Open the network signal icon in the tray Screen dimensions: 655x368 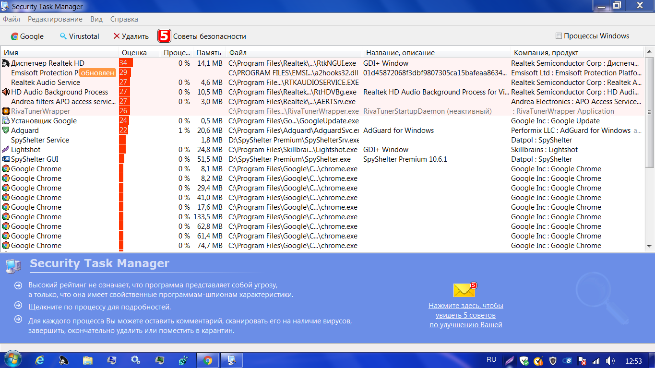pyautogui.click(x=596, y=361)
